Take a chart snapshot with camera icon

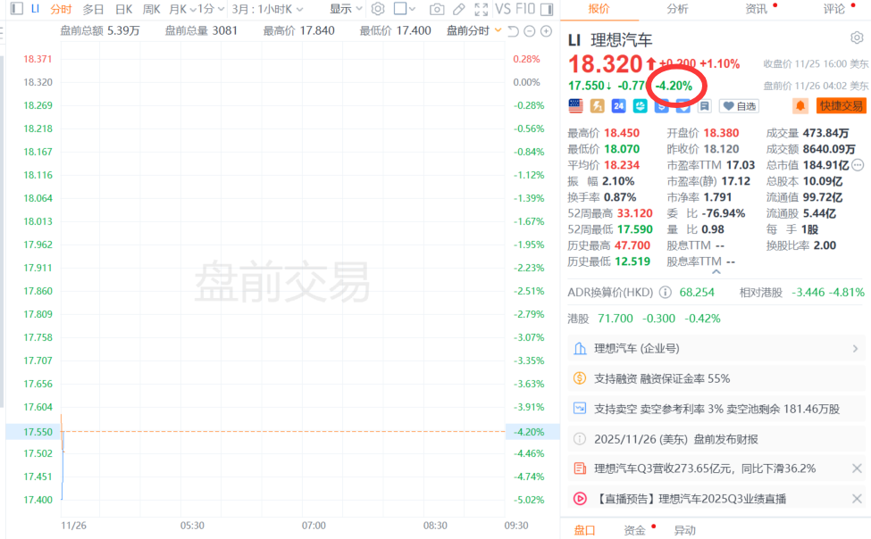coord(437,9)
